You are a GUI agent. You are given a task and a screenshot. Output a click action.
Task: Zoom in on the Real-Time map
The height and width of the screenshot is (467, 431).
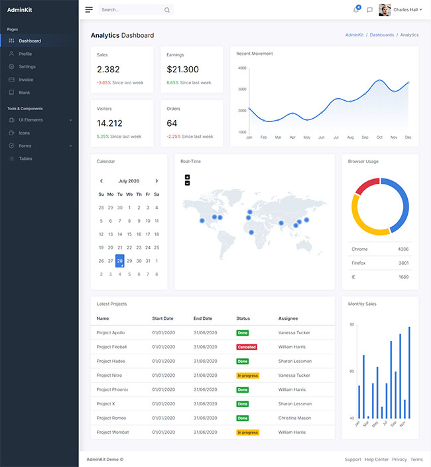click(x=188, y=177)
